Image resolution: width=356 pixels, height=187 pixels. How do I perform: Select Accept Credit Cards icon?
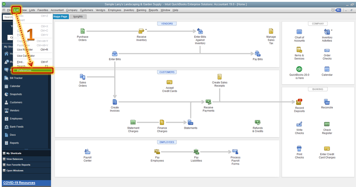169,82
